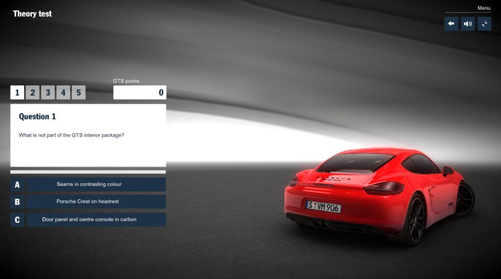Screen dimensions: 501x279
Task: Click the GTS points score field
Action: click(x=139, y=93)
